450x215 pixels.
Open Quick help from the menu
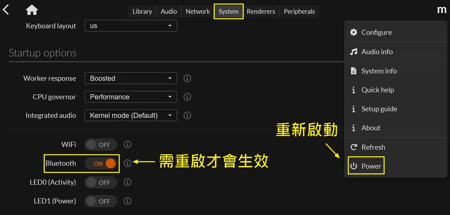[396, 90]
